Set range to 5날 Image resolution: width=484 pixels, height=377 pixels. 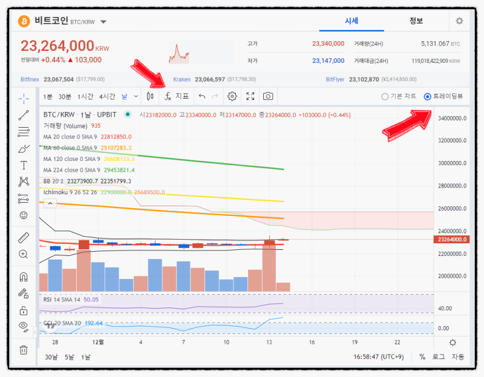69,357
